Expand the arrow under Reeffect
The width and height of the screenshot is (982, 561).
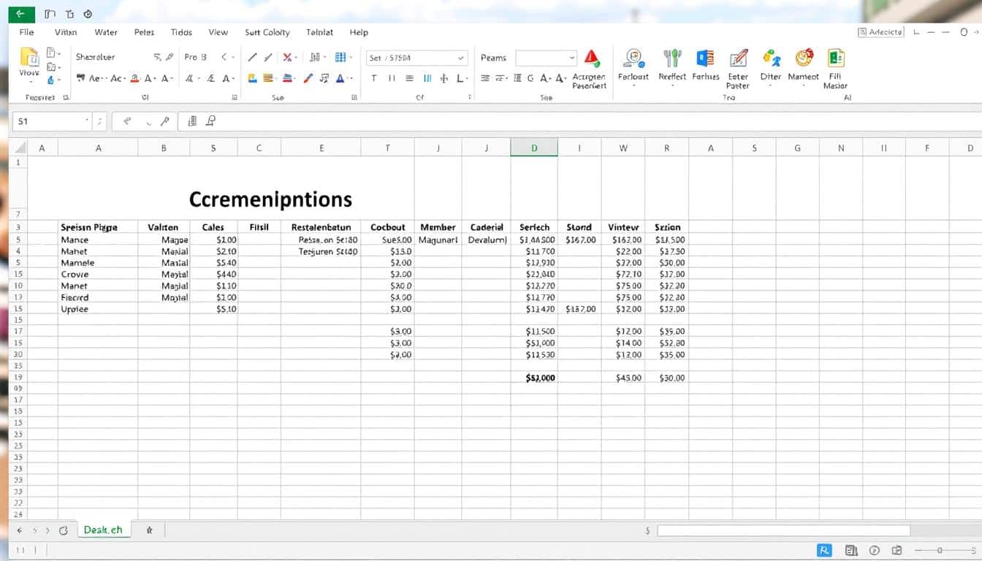[x=671, y=86]
